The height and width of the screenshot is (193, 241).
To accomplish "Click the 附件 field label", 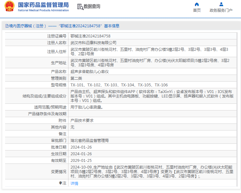I will coord(62,121).
